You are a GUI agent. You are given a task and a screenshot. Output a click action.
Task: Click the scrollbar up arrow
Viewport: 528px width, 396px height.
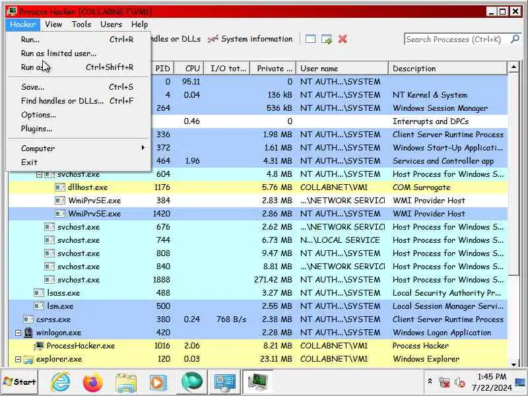[513, 67]
